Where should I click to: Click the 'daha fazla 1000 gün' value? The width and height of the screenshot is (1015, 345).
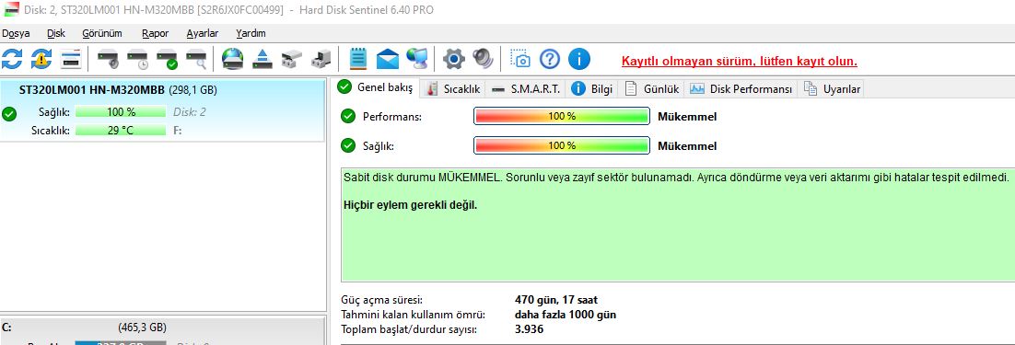click(566, 315)
